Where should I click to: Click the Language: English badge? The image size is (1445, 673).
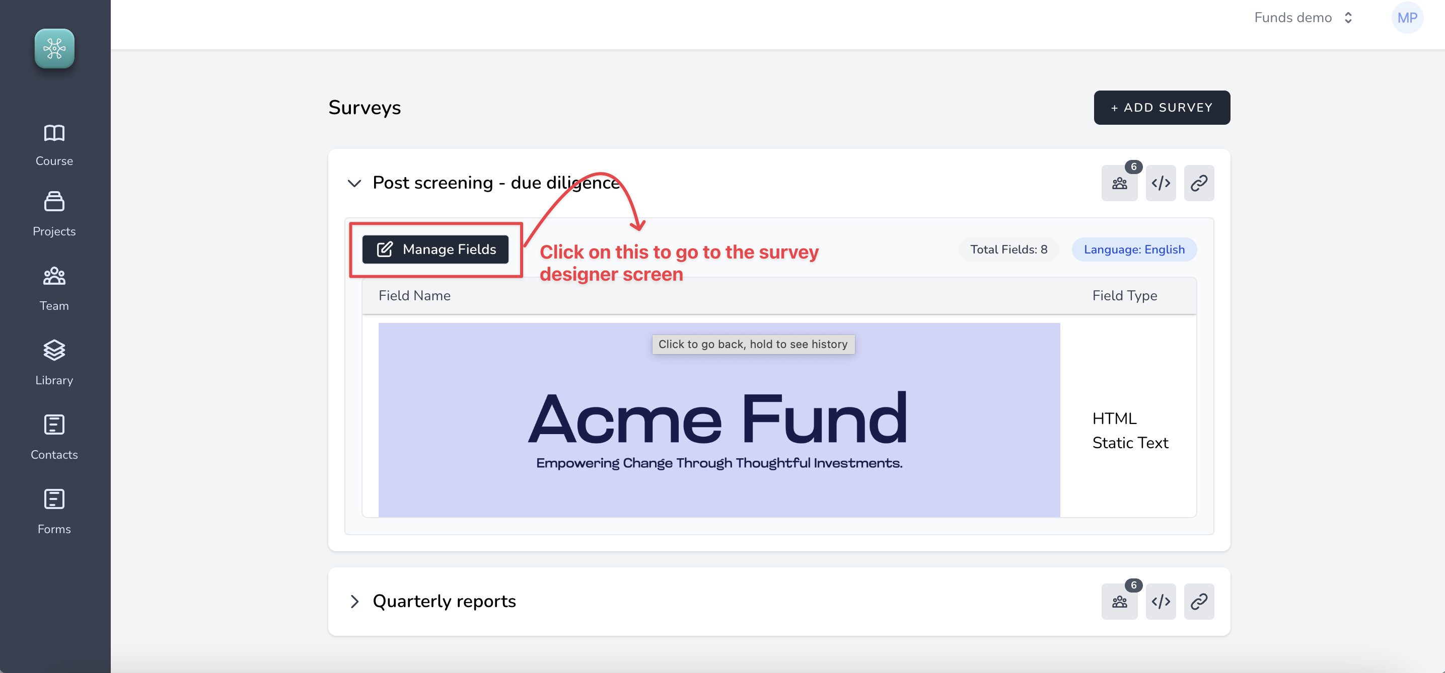1134,249
